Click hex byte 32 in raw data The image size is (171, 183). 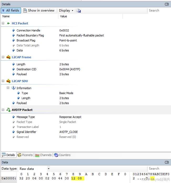point(21,178)
